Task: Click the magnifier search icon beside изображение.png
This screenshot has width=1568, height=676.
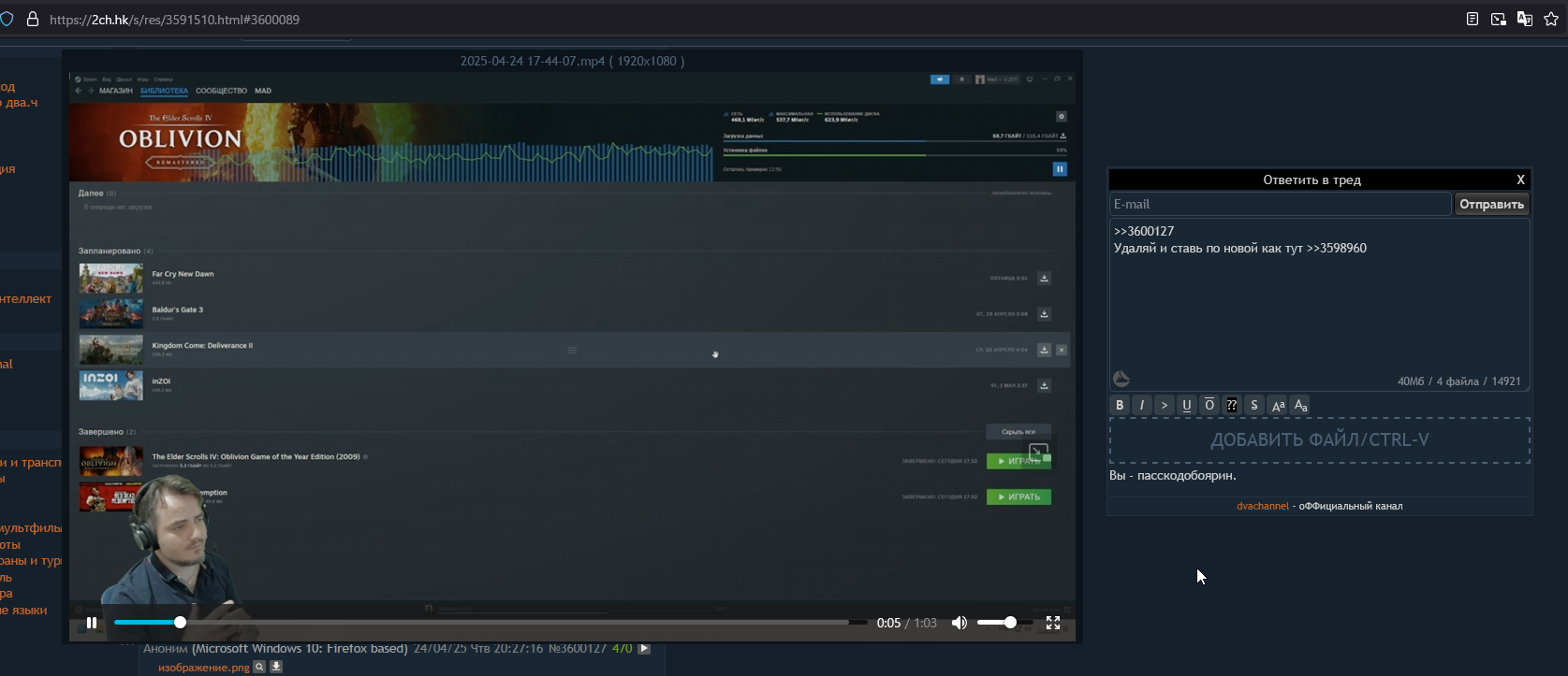Action: [x=260, y=667]
